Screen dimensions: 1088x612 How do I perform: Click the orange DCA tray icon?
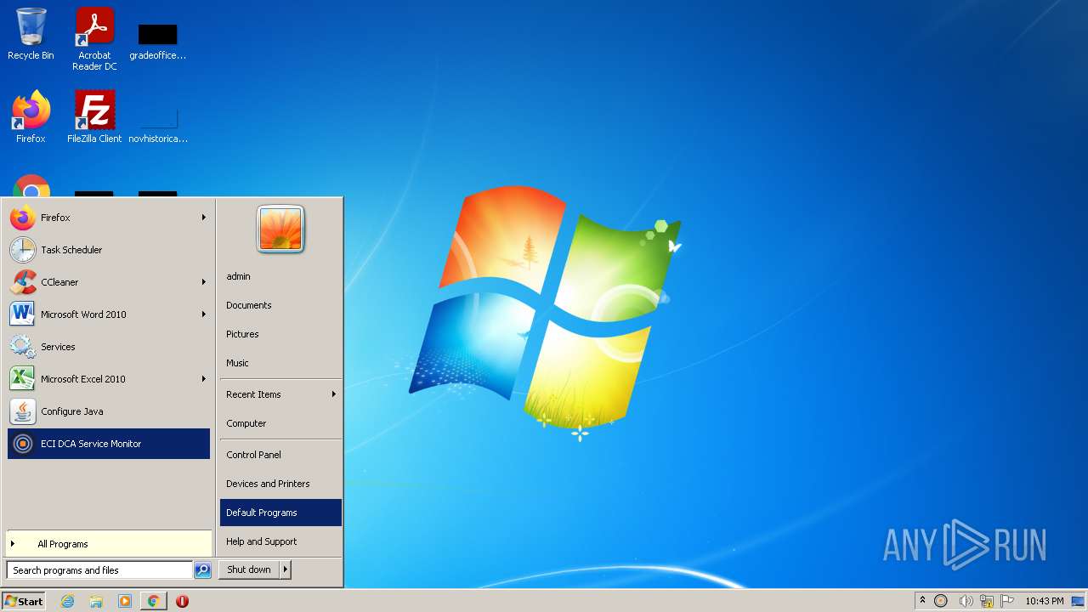pyautogui.click(x=941, y=601)
